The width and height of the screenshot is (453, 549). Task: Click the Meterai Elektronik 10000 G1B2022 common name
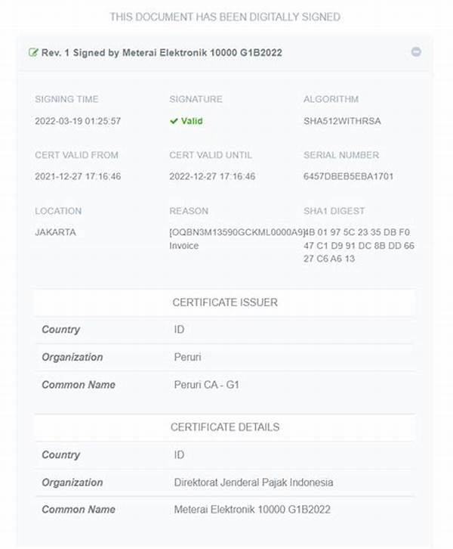click(251, 510)
